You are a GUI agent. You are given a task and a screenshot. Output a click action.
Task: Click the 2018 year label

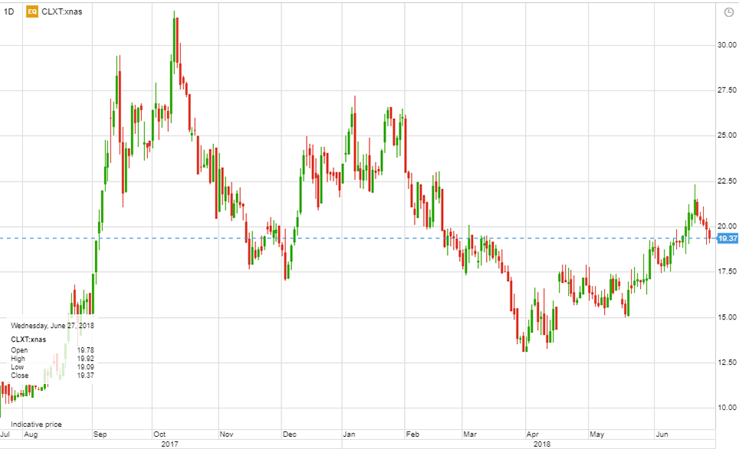[x=541, y=444]
